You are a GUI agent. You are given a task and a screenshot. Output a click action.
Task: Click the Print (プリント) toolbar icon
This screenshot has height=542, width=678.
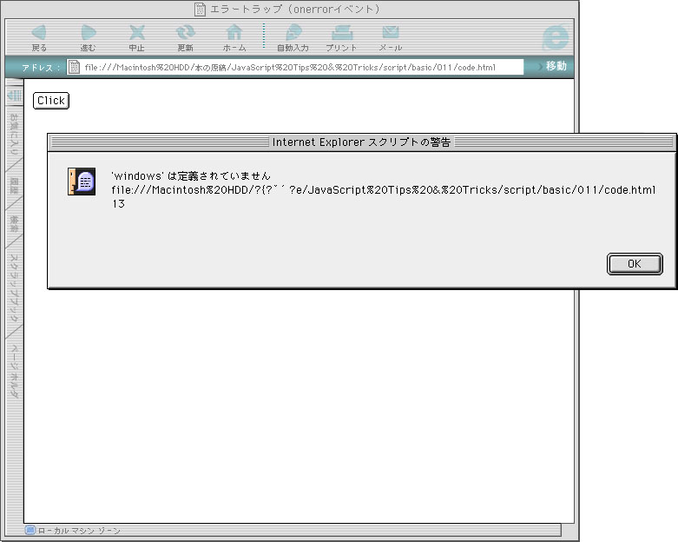click(342, 33)
